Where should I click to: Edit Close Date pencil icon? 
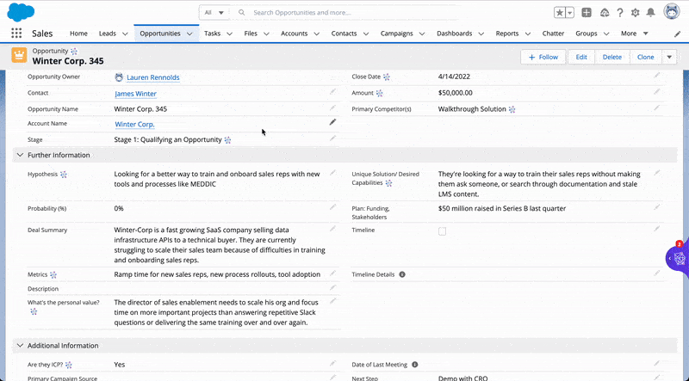click(657, 76)
